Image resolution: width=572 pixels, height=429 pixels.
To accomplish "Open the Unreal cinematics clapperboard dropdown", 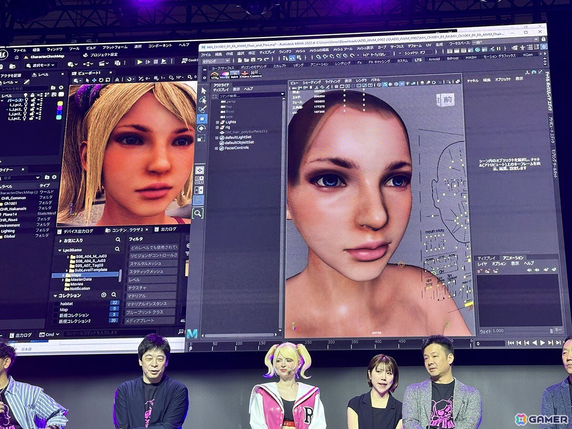I will [103, 63].
